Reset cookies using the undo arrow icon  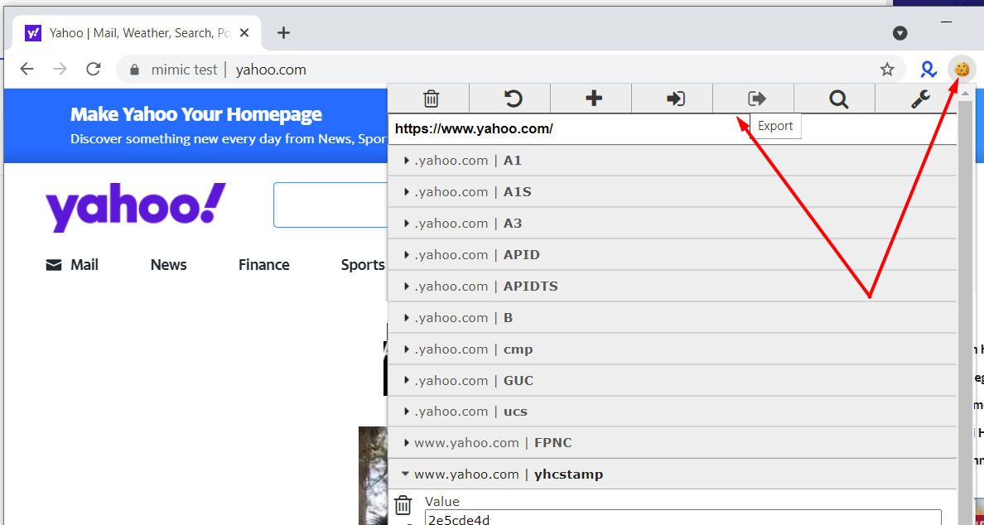point(513,99)
